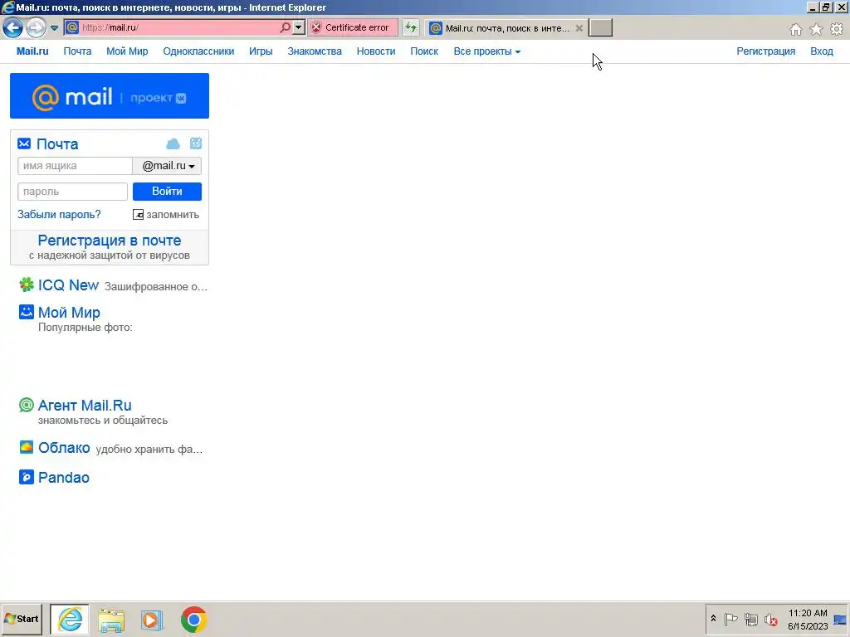Open Mail.ru link in top navigation
The height and width of the screenshot is (637, 850).
32,51
